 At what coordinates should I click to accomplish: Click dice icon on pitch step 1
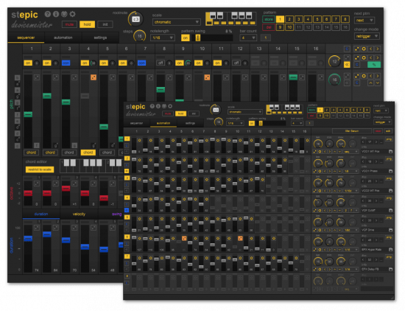pyautogui.click(x=37, y=77)
